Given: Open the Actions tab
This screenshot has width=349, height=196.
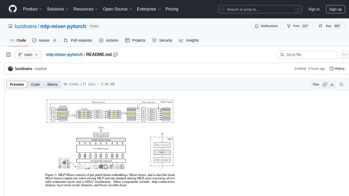Looking at the screenshot, I should [109, 40].
